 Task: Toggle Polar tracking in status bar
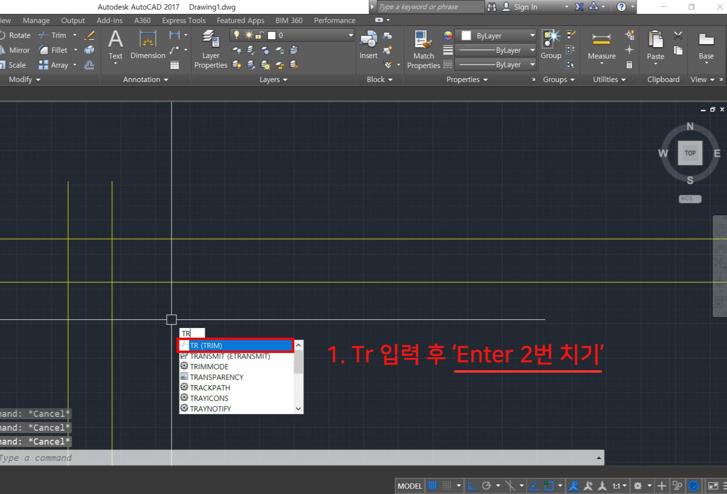pyautogui.click(x=486, y=486)
